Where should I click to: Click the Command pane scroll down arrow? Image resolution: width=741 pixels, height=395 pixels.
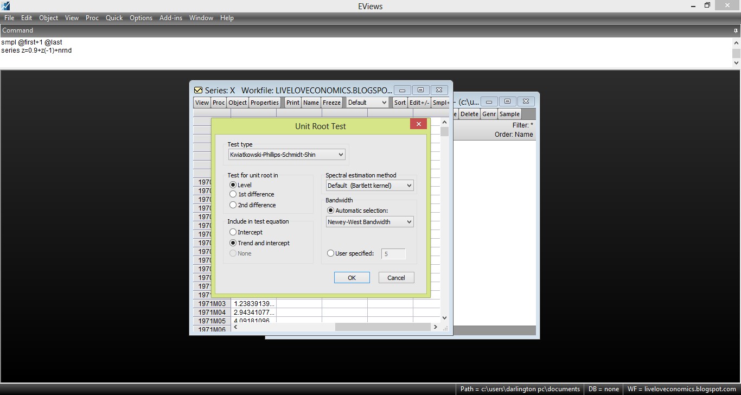tap(736, 63)
